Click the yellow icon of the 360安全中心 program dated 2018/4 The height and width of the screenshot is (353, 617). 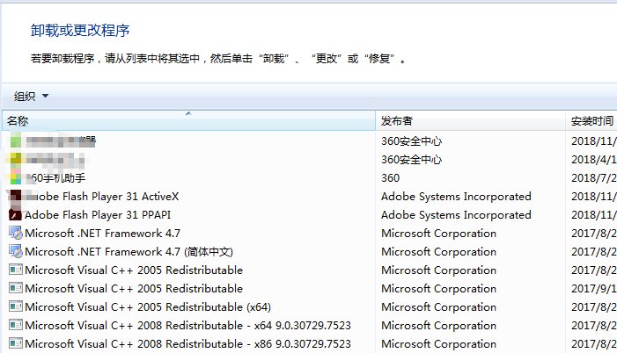(16, 159)
